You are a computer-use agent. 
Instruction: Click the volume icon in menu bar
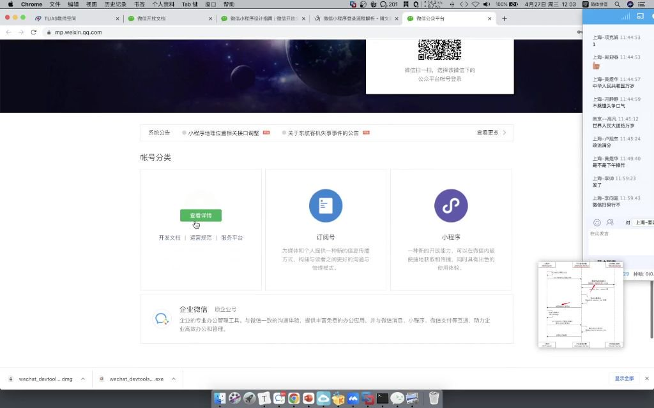(486, 4)
